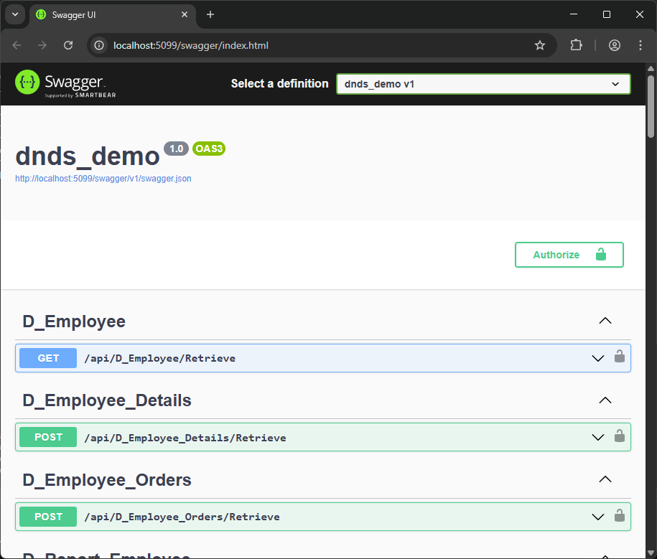This screenshot has height=559, width=657.
Task: Collapse the D_Employee section
Action: coord(605,321)
